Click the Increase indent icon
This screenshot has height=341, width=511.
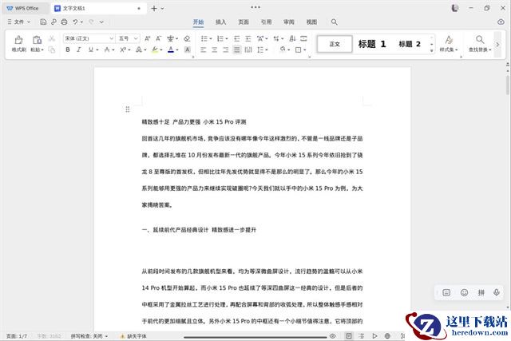[248, 38]
